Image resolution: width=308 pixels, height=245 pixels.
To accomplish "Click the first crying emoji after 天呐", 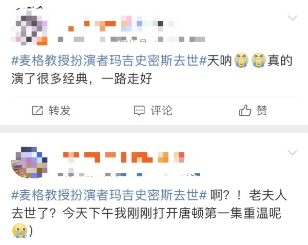I will coord(241,60).
